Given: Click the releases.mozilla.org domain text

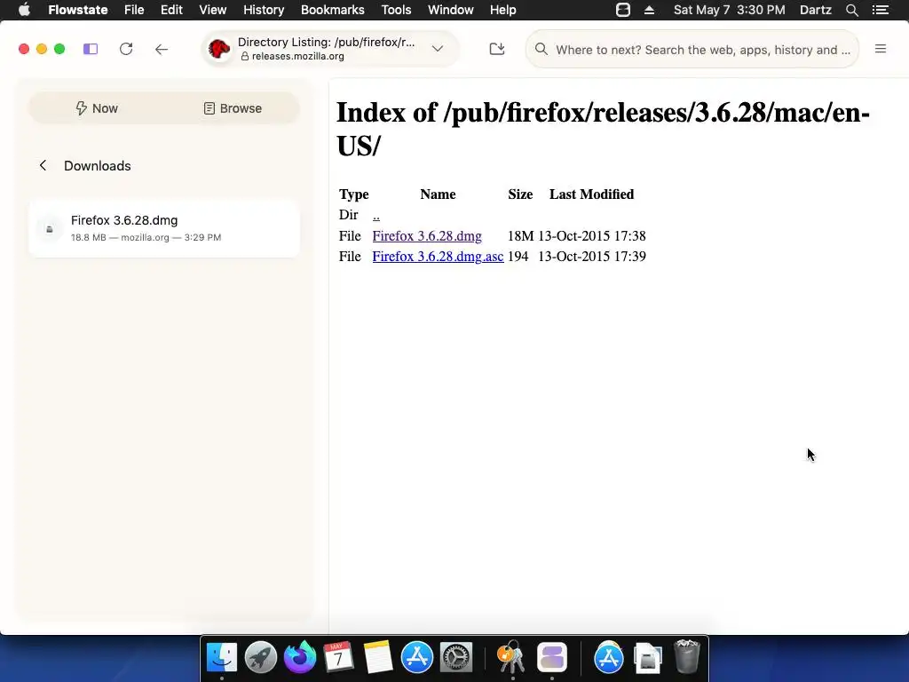Looking at the screenshot, I should [298, 56].
